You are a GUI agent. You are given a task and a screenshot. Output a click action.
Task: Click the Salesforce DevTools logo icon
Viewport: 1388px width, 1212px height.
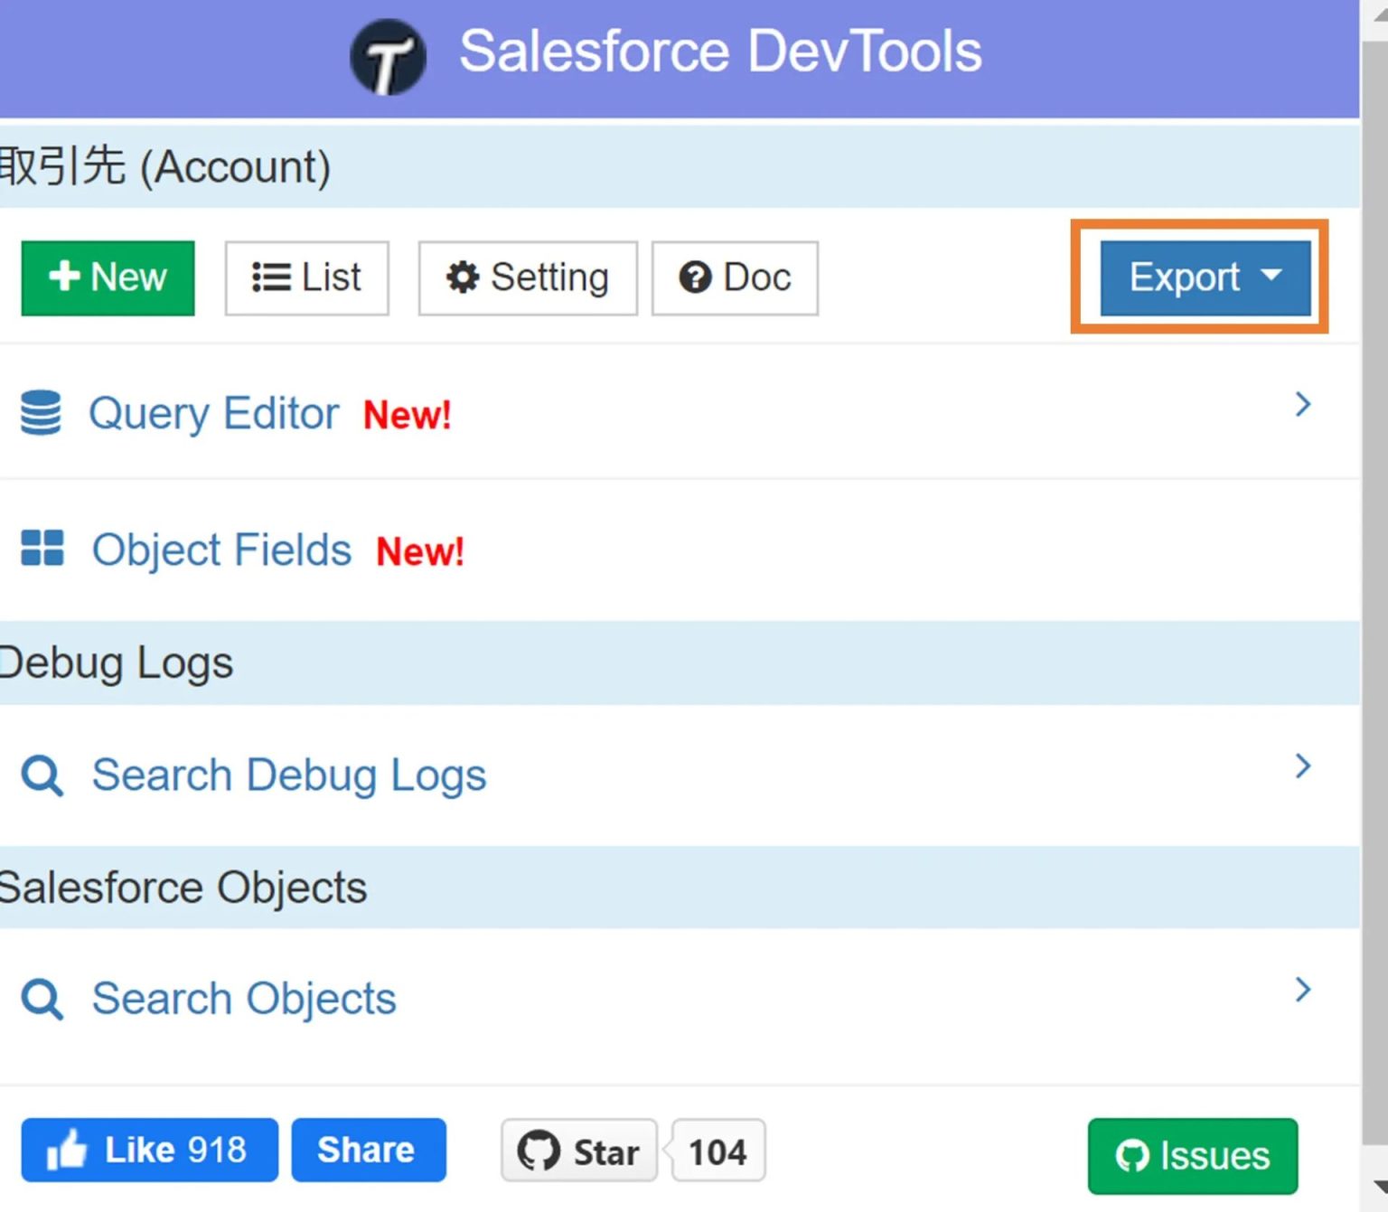(388, 56)
